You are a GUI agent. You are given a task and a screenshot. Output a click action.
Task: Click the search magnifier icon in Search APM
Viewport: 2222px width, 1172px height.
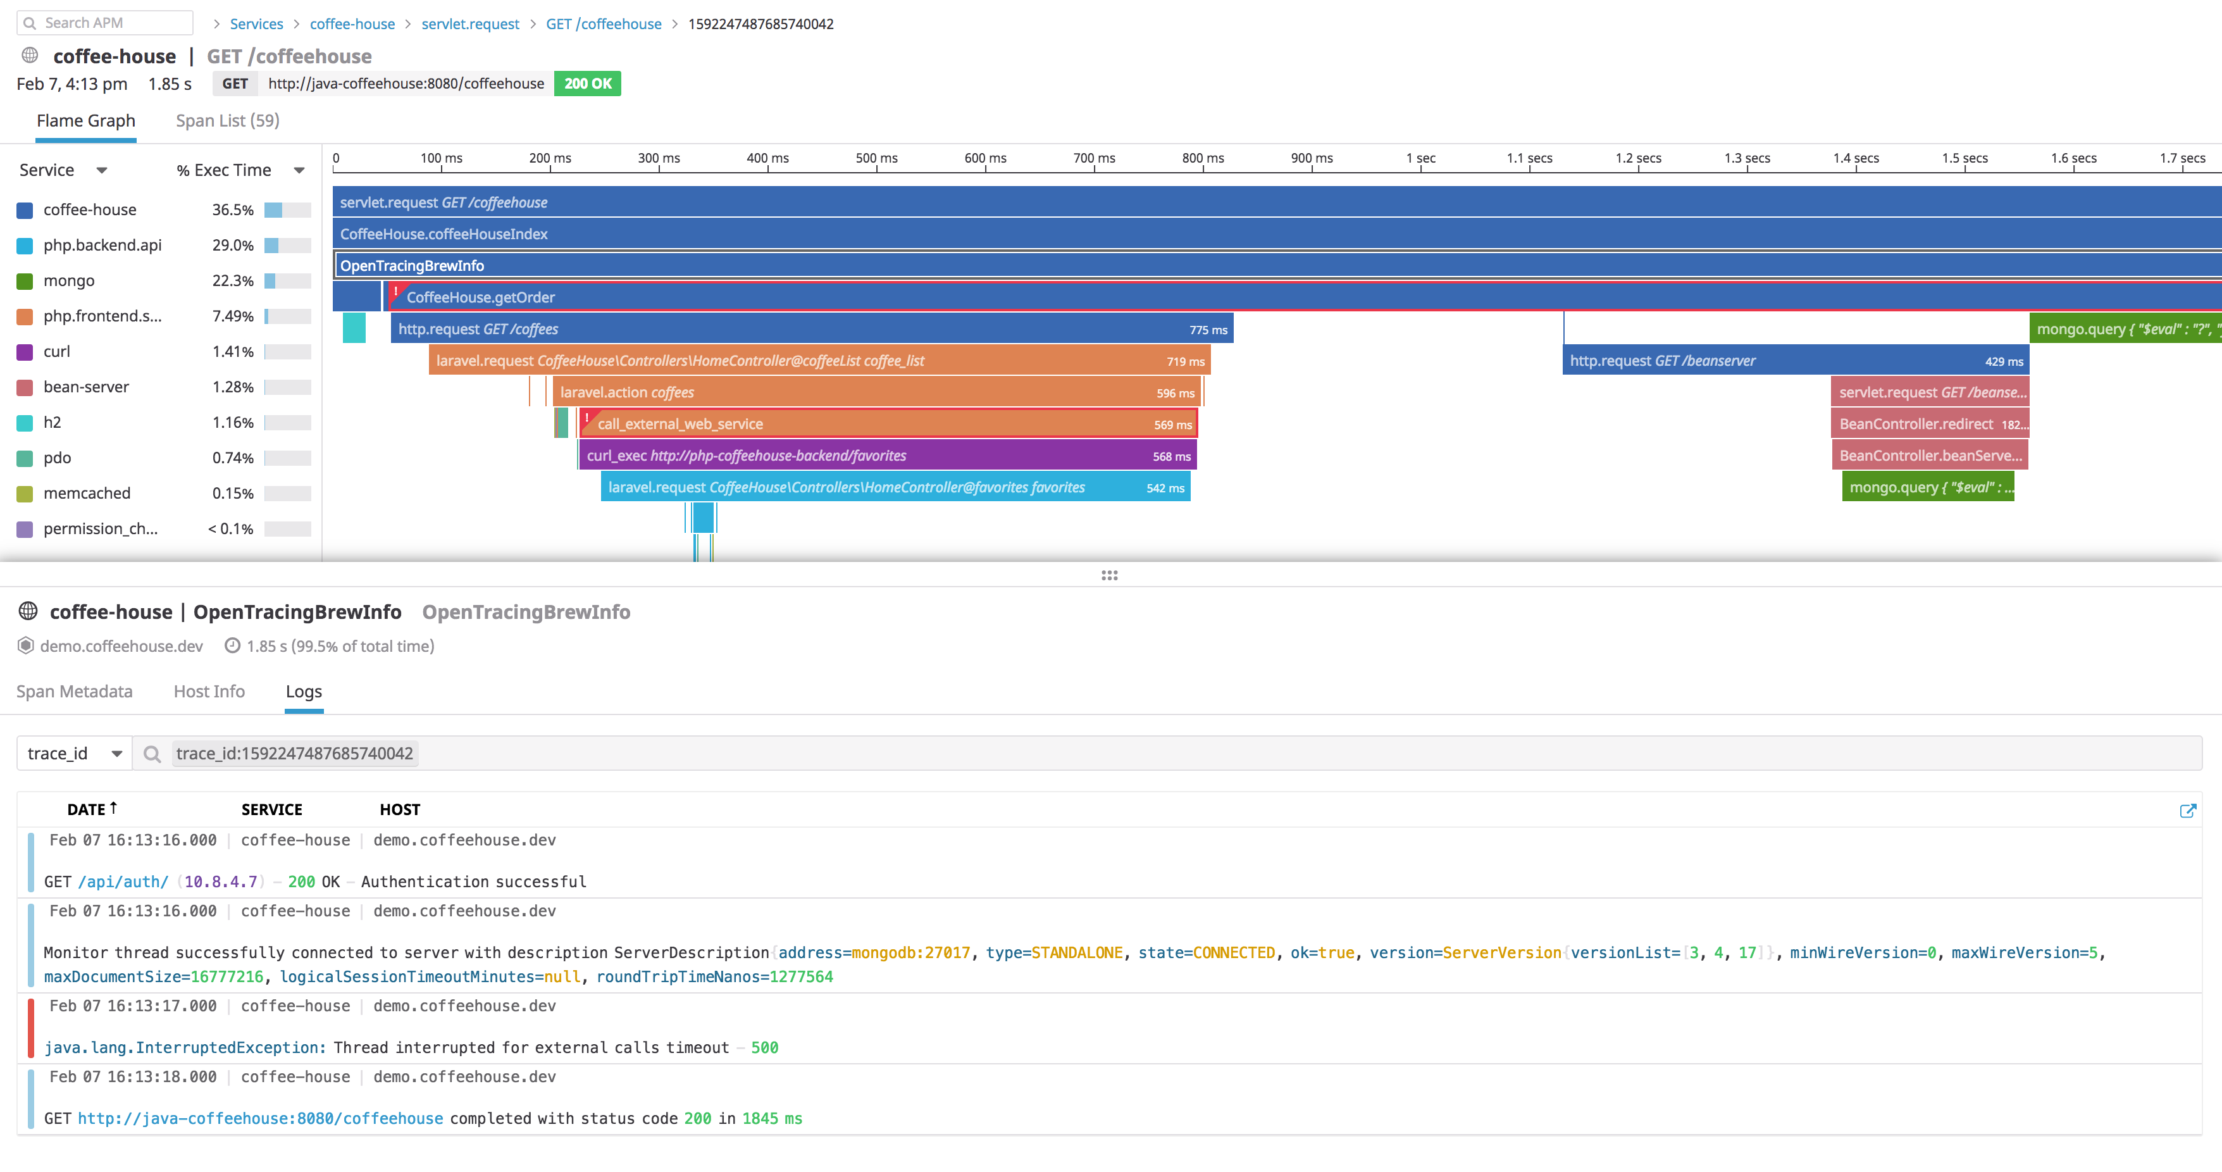pos(29,23)
